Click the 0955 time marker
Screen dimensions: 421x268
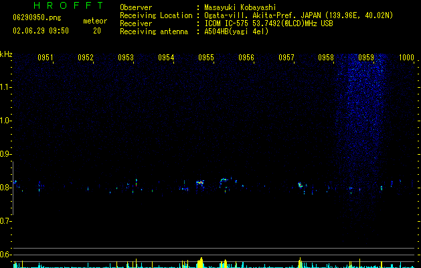tap(206, 58)
